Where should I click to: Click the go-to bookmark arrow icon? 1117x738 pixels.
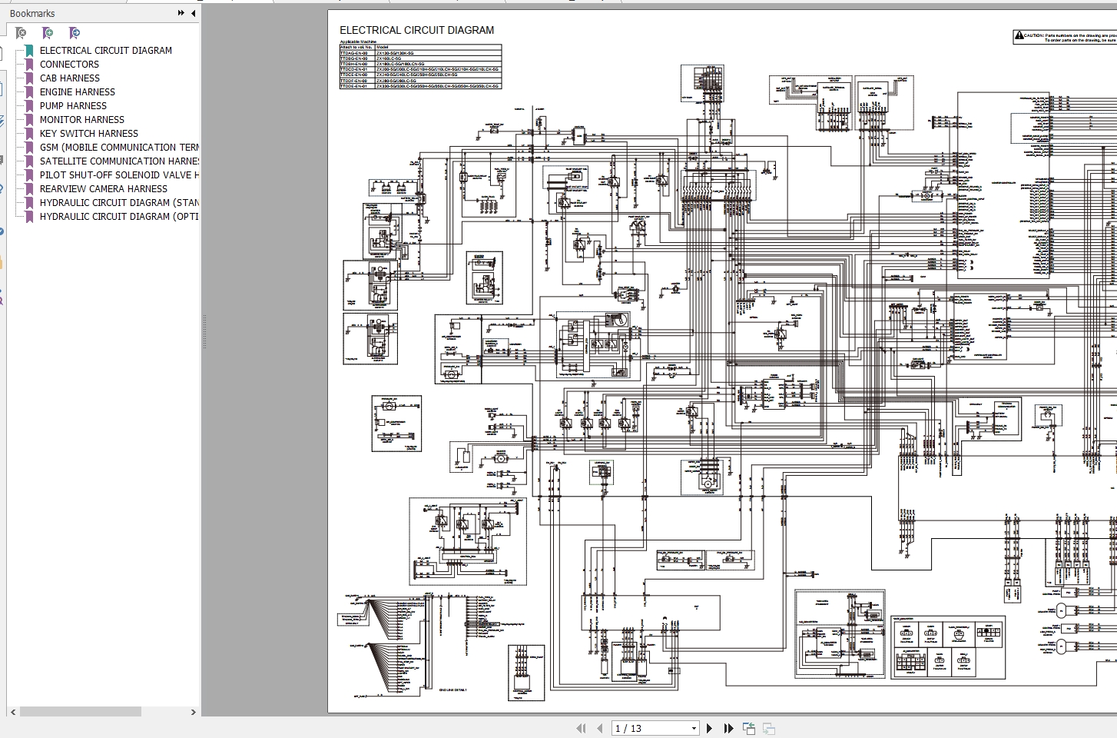(x=74, y=33)
